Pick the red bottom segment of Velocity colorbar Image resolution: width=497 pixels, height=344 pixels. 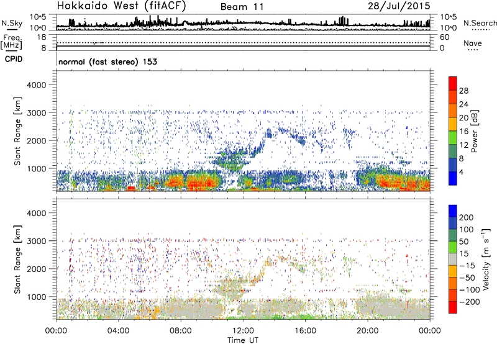(x=453, y=307)
